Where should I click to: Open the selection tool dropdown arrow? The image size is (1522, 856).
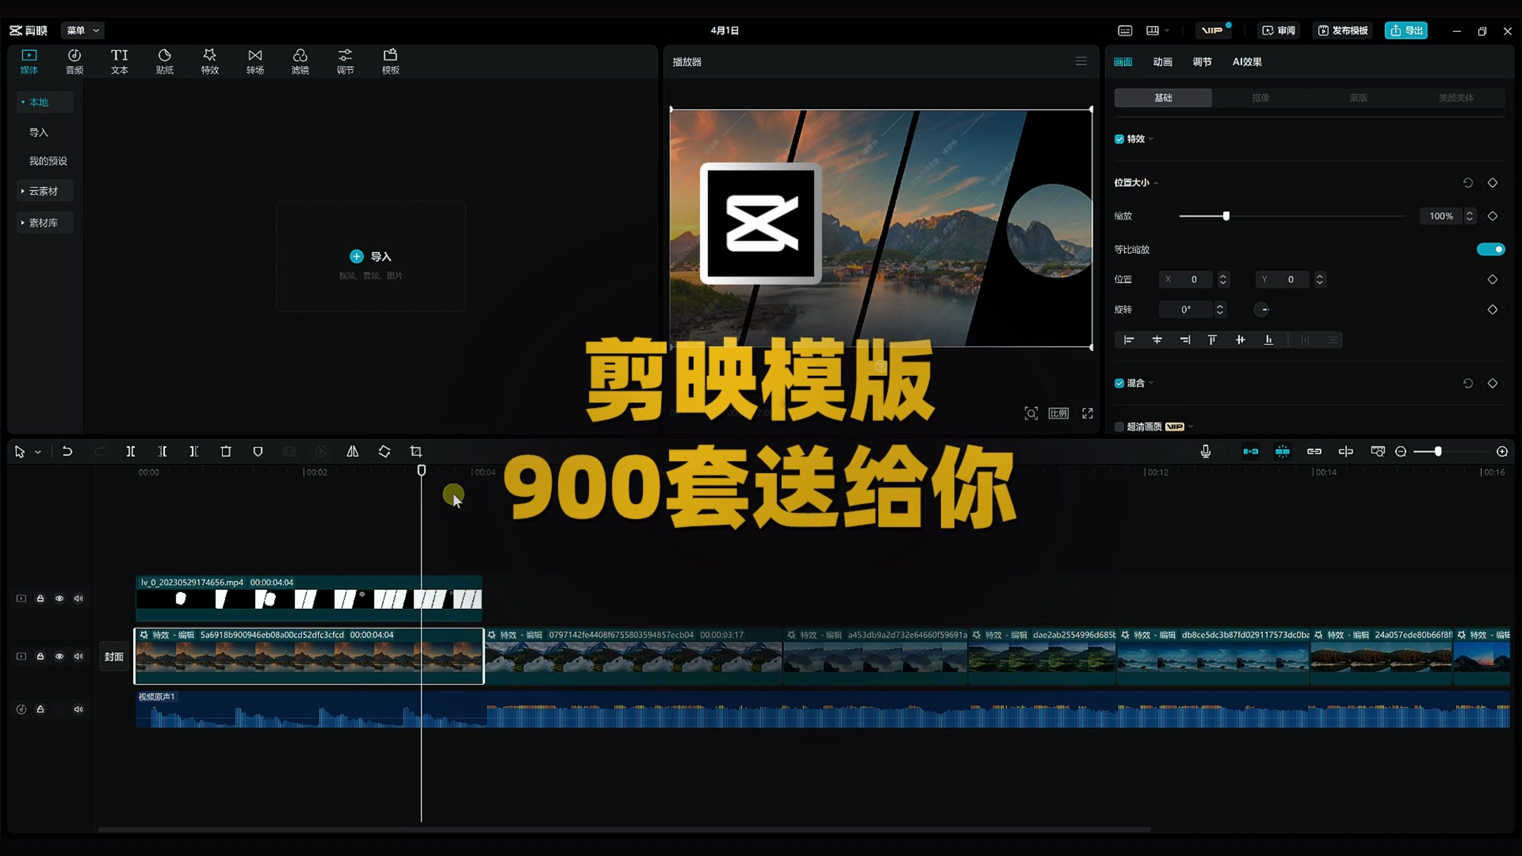pos(38,452)
